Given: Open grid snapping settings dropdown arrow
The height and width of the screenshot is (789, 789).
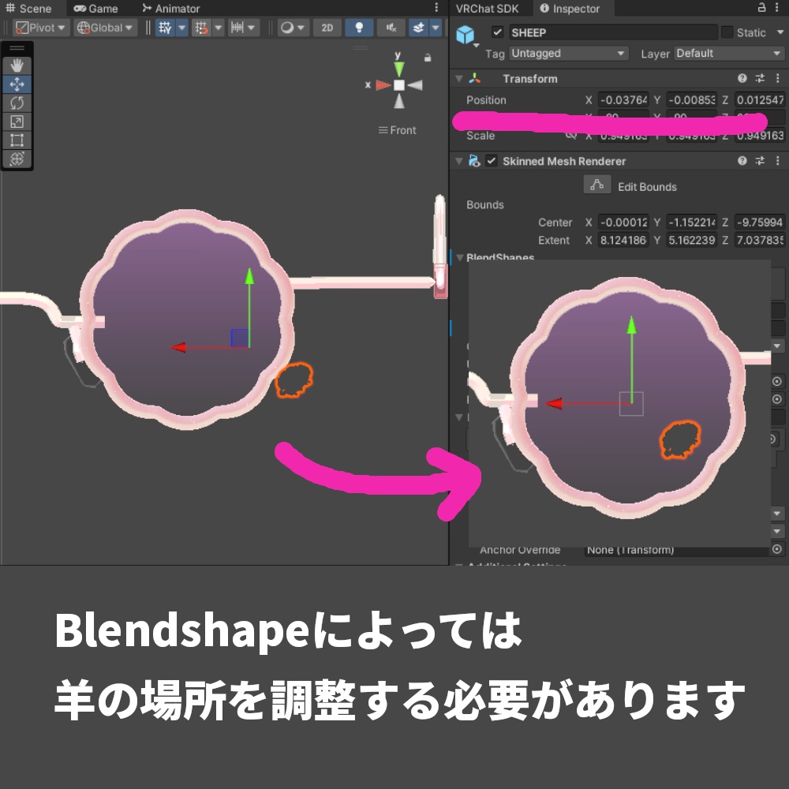Looking at the screenshot, I should click(x=218, y=28).
